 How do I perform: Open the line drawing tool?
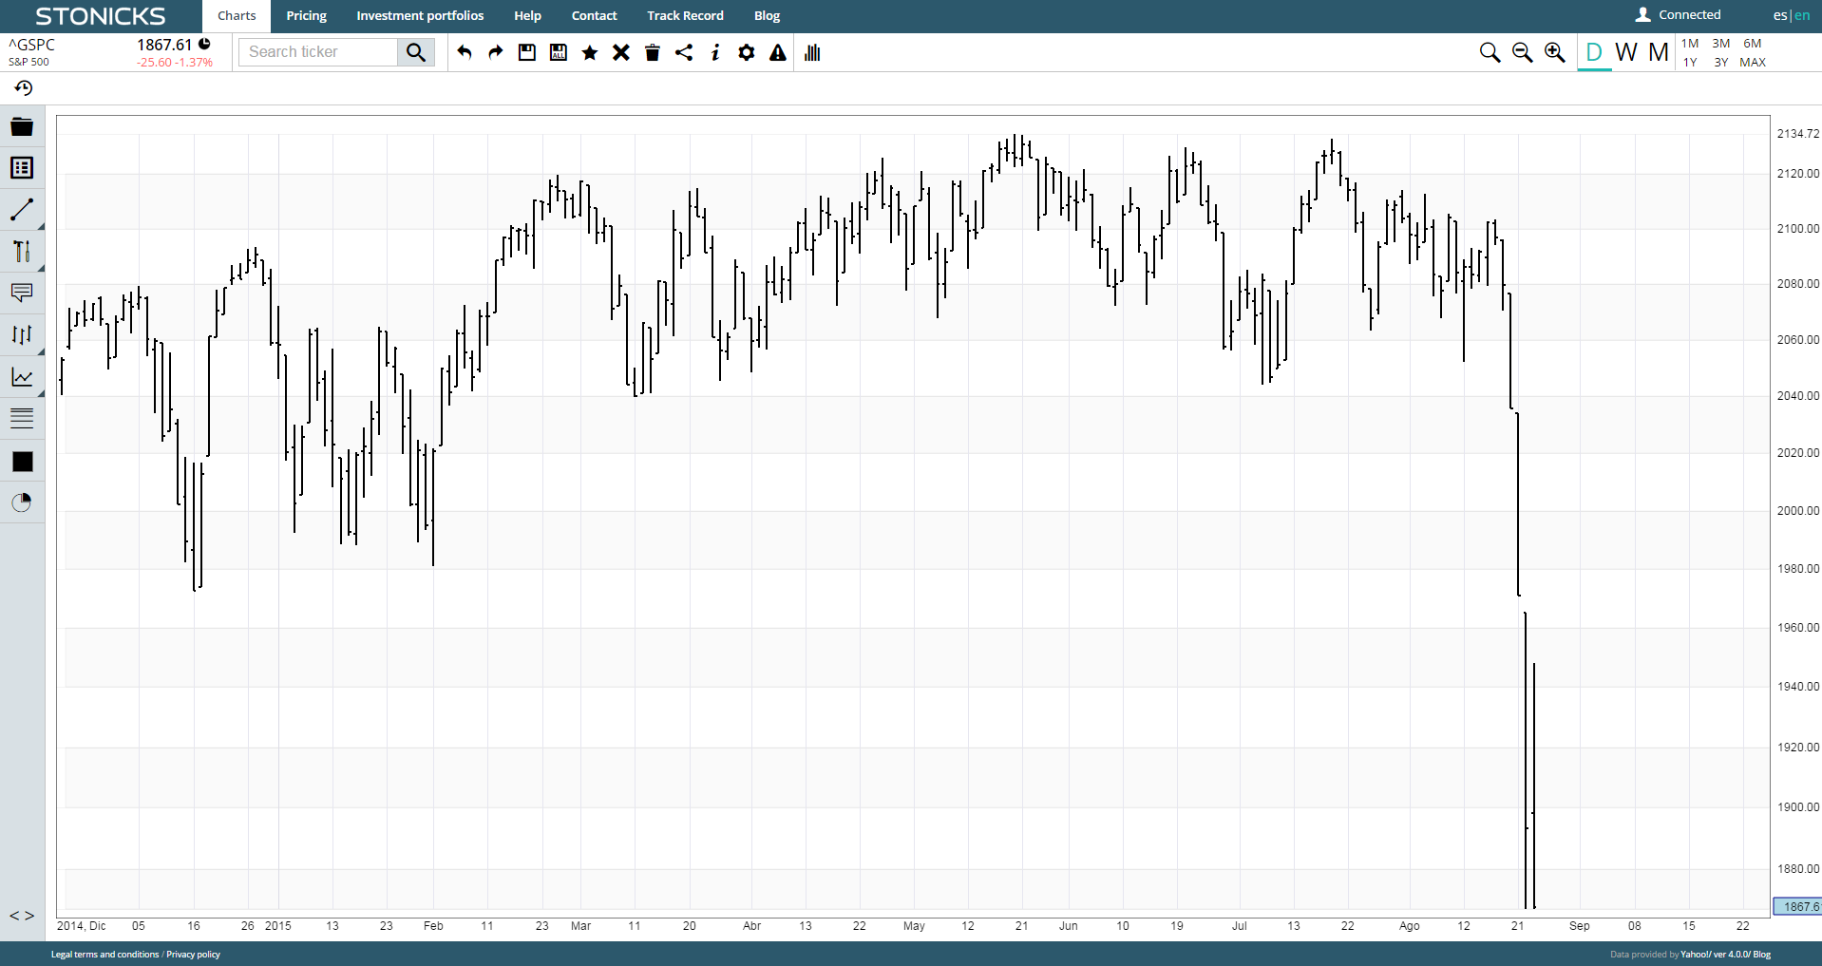pyautogui.click(x=22, y=209)
